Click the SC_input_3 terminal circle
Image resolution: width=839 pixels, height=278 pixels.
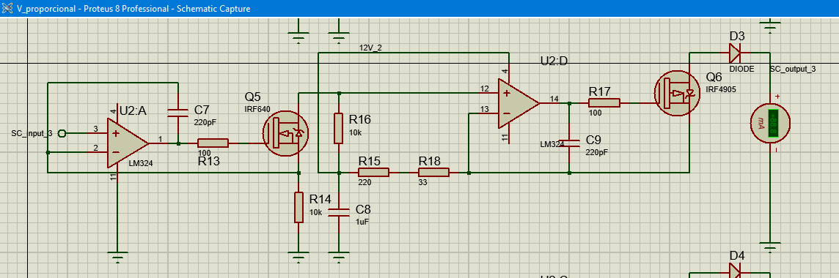pos(61,133)
